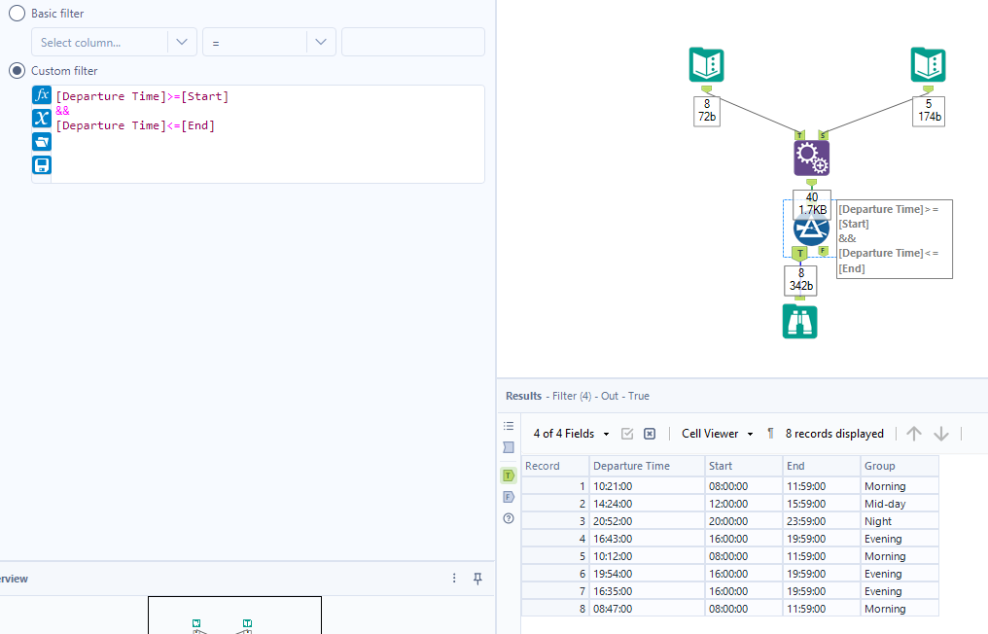Select the Filter tool on the canvas
988x634 pixels.
point(811,230)
